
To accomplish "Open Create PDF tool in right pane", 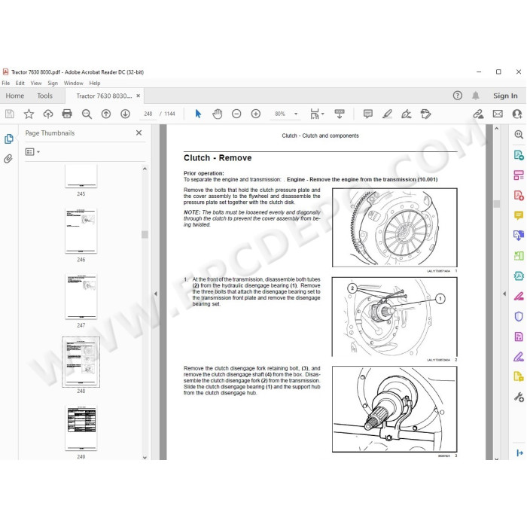I will pos(519,195).
